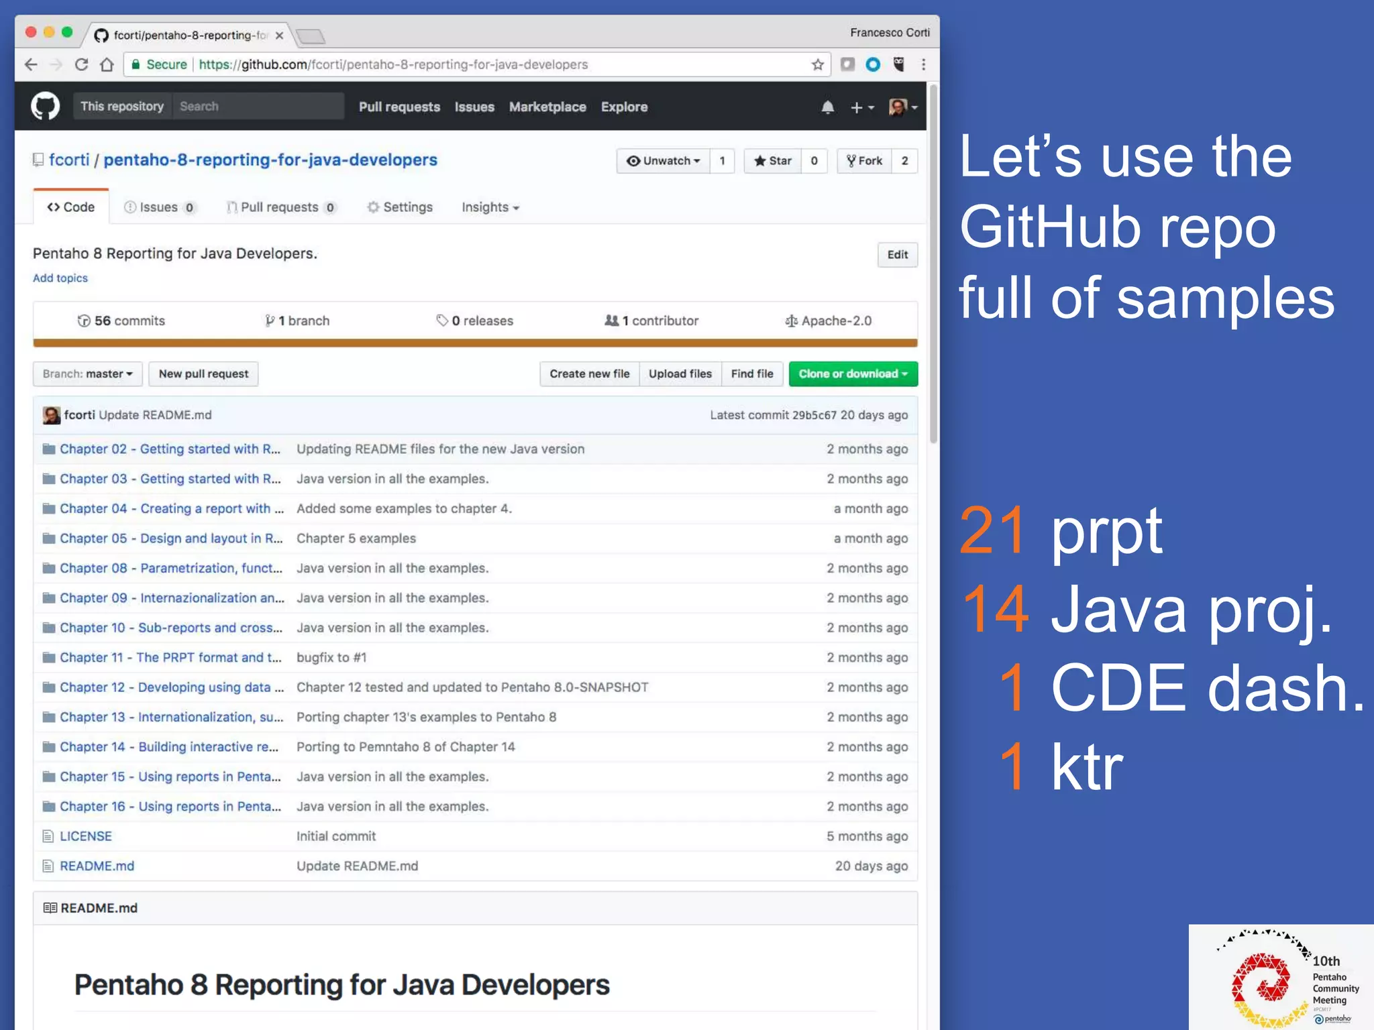Close the fcorti/pentaho-8-reporting browser tab

click(x=279, y=36)
